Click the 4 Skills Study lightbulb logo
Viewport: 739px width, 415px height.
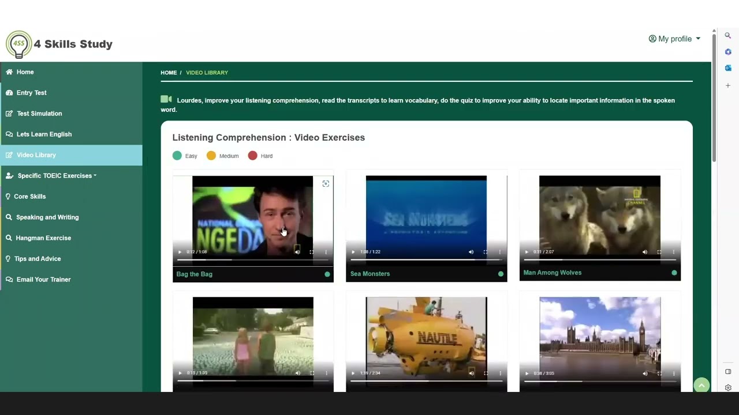19,44
